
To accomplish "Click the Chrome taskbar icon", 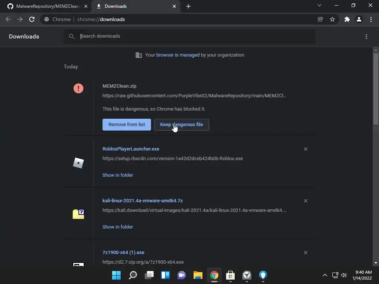I will [x=214, y=275].
